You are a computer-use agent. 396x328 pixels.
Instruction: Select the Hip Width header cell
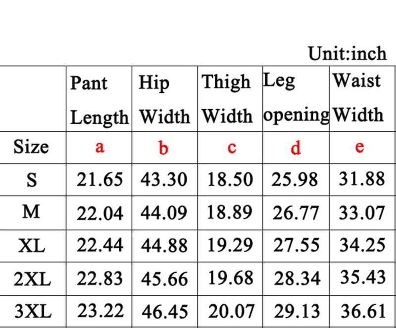165,100
